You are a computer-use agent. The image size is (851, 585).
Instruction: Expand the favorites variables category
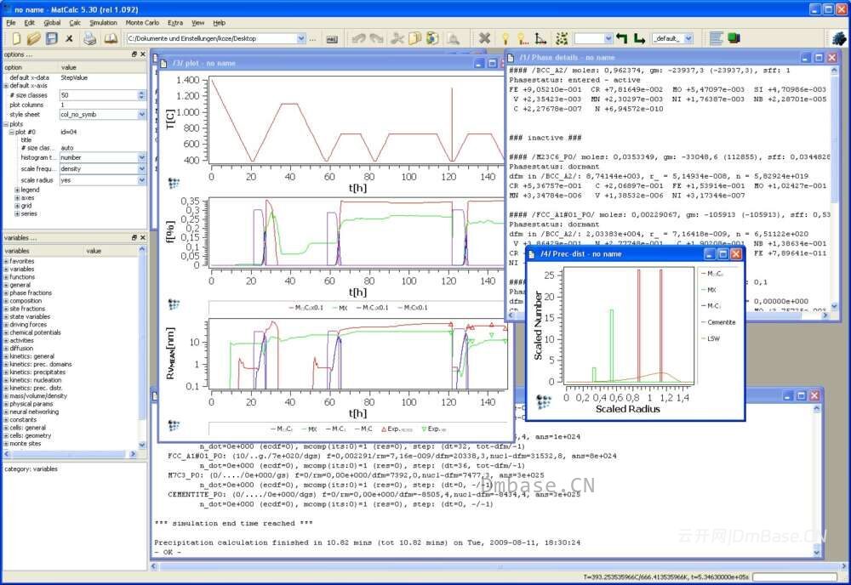coord(6,261)
